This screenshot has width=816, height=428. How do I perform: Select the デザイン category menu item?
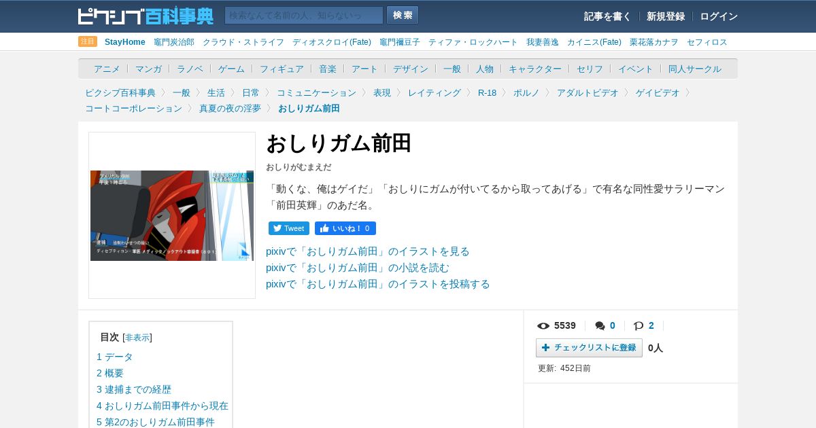point(411,69)
